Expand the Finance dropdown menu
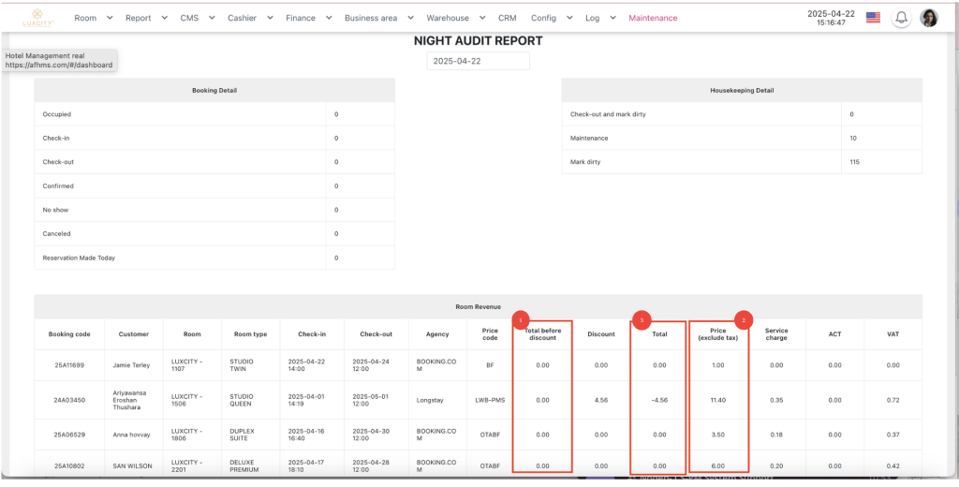This screenshot has width=959, height=487. pyautogui.click(x=308, y=18)
